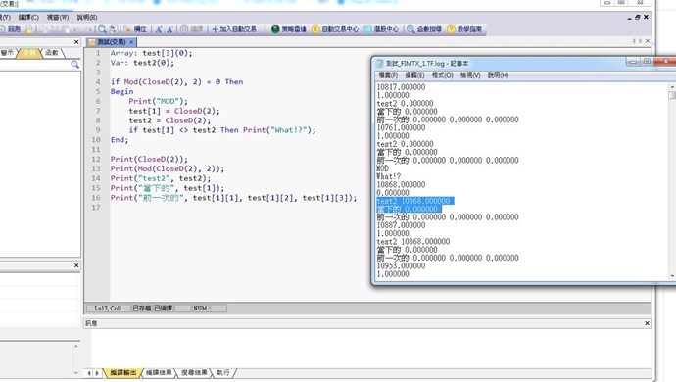The height and width of the screenshot is (382, 676).
Task: Click the magnifier search icon in toolbar
Action: pyautogui.click(x=102, y=29)
